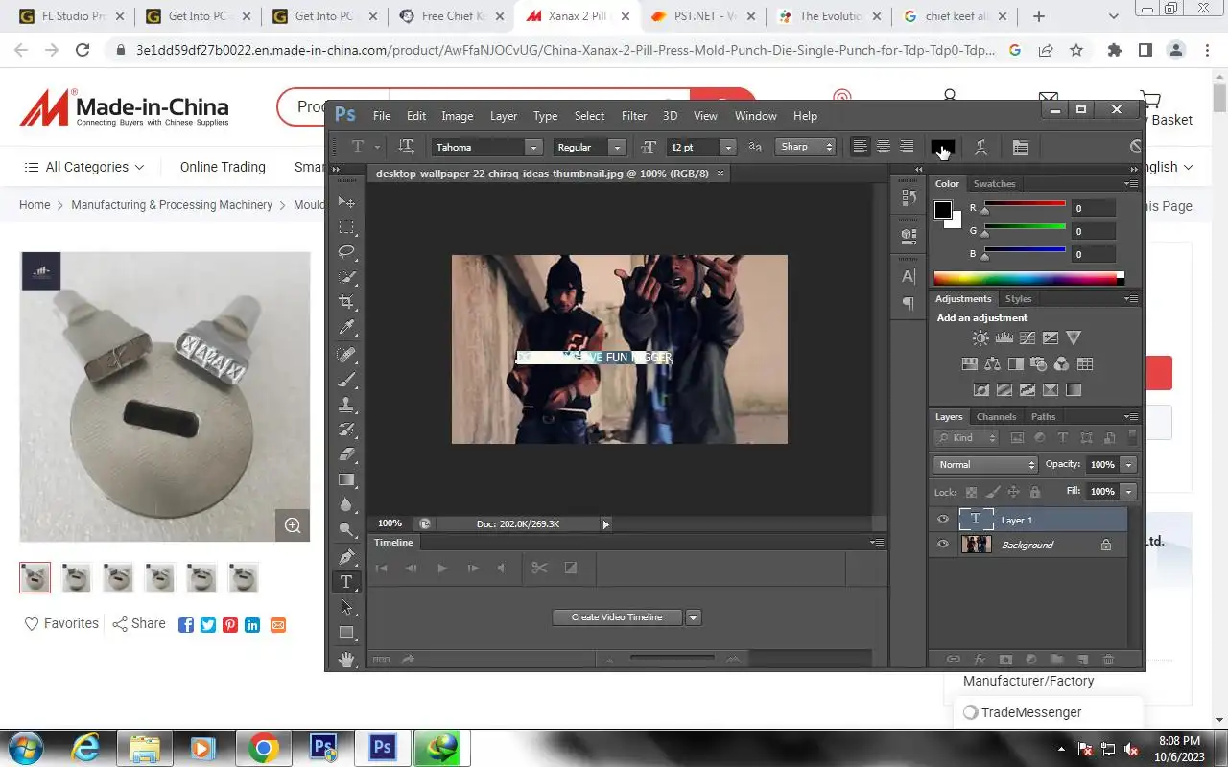Select the Eraser tool

point(346,454)
